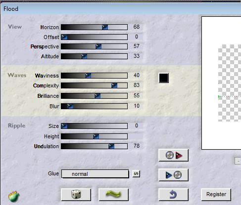Screen dimensions: 241x205
Task: Click the minus zoom button under preview
Action: [x=238, y=161]
